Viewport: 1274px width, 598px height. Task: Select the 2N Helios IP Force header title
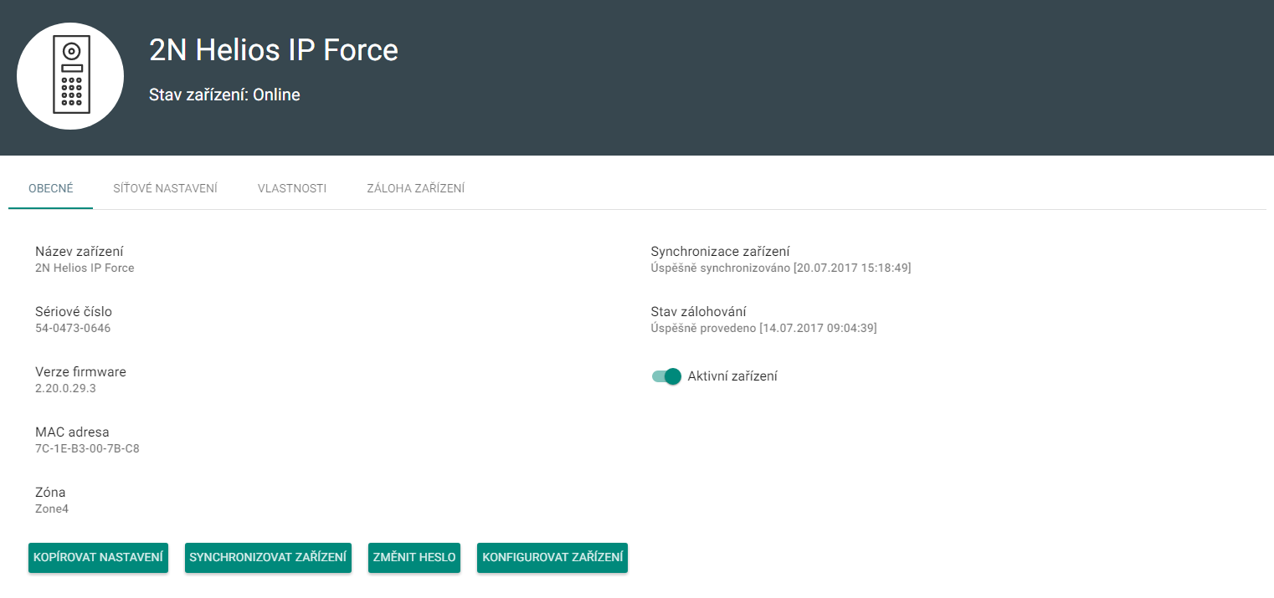(x=274, y=51)
